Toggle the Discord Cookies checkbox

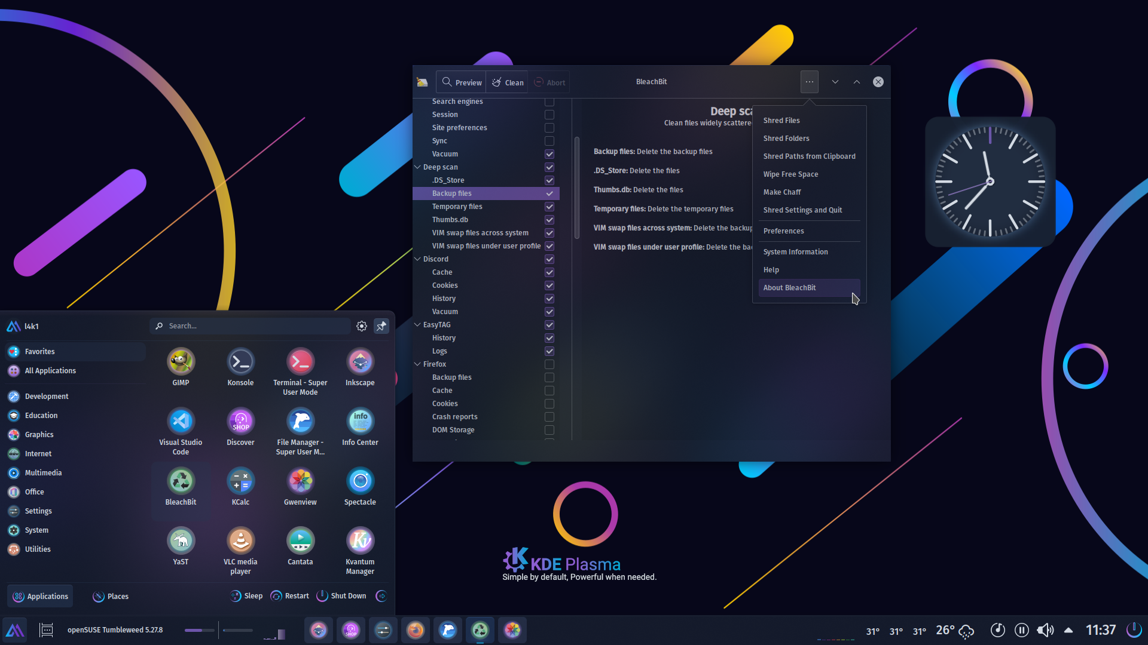549,285
